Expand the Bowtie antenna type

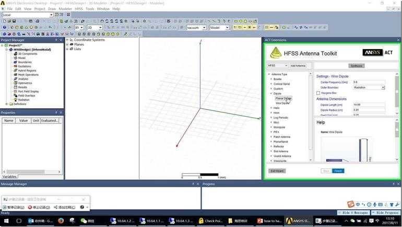[271, 79]
